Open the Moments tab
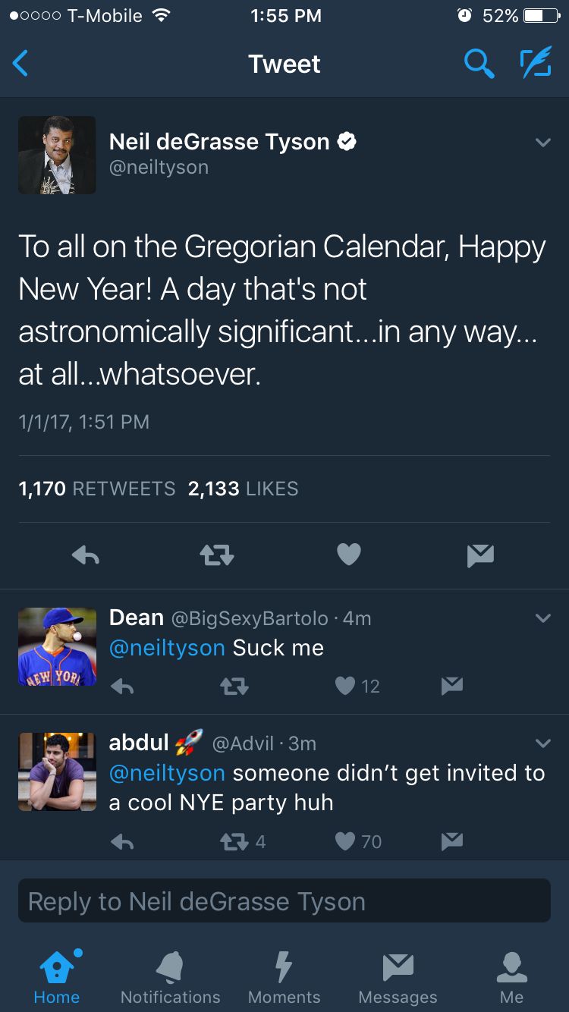This screenshot has height=1012, width=569. [x=284, y=977]
